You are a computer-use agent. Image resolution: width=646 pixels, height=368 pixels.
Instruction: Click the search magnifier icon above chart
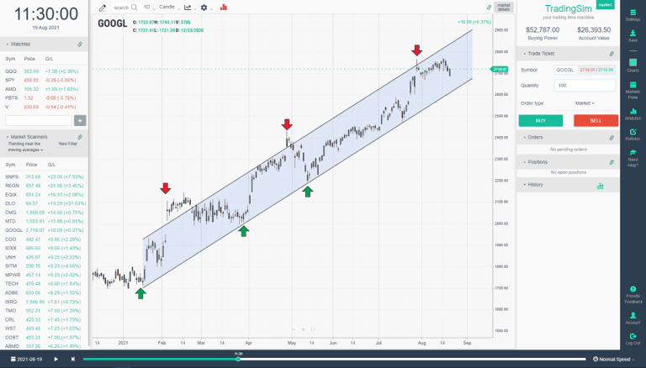pyautogui.click(x=134, y=8)
